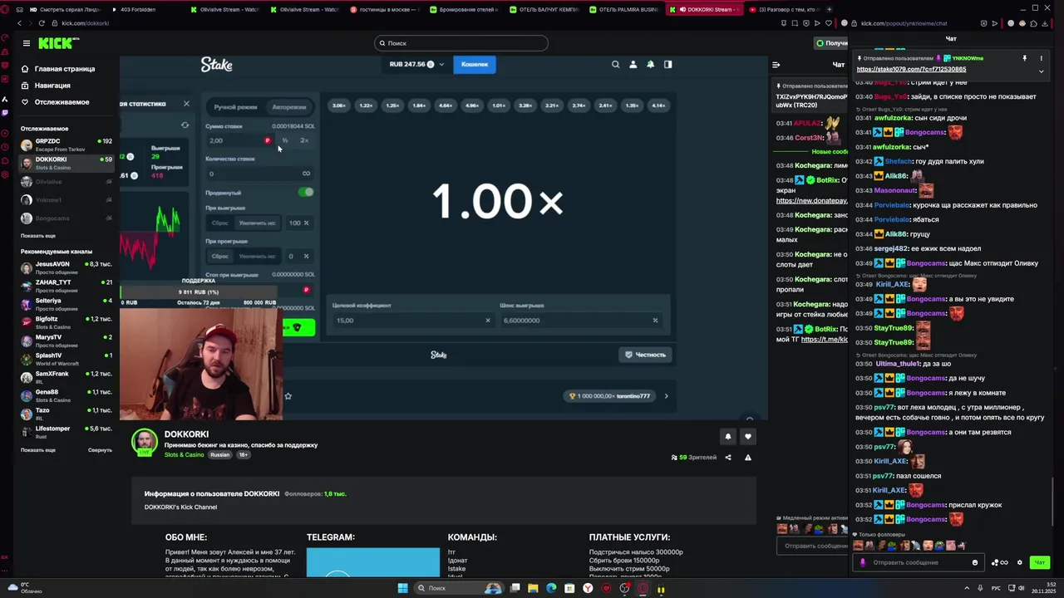Refresh statistics icon in stream
The width and height of the screenshot is (1064, 598).
click(x=185, y=125)
